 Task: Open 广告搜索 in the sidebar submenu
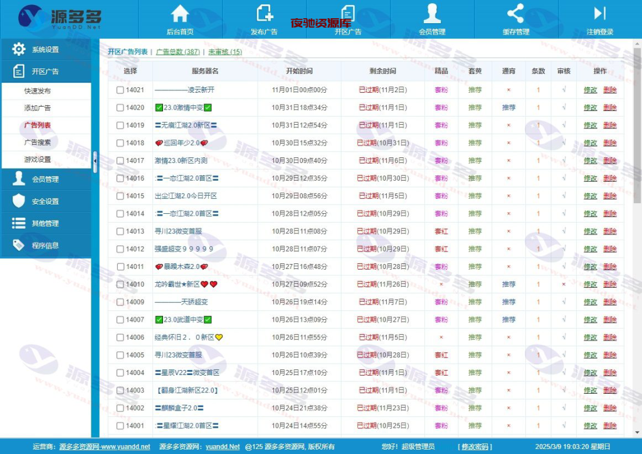pos(38,142)
